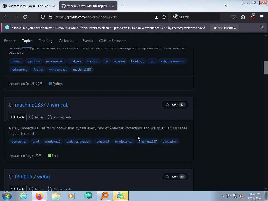Open the Explore navigation item
The image size is (268, 201).
point(10,41)
